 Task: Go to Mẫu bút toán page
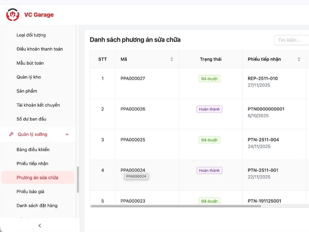30,63
